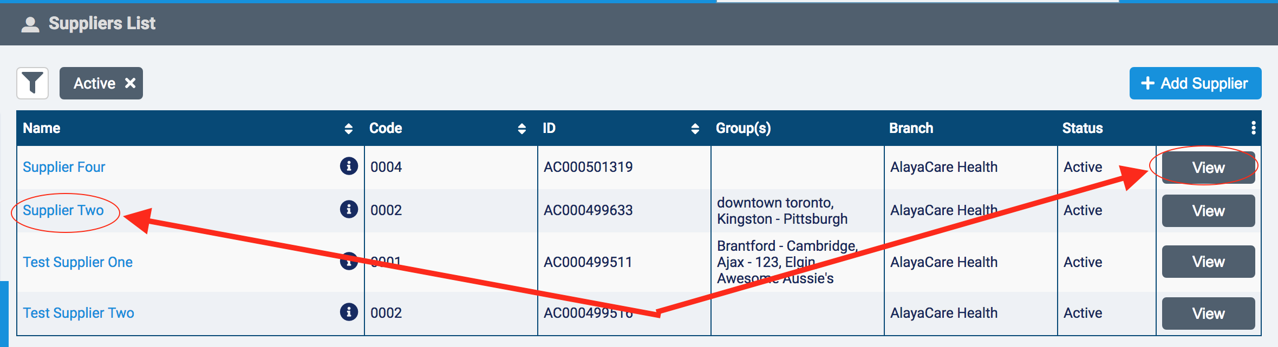View the Supplier Four record
Viewport: 1278px width, 347px height.
tap(1208, 168)
